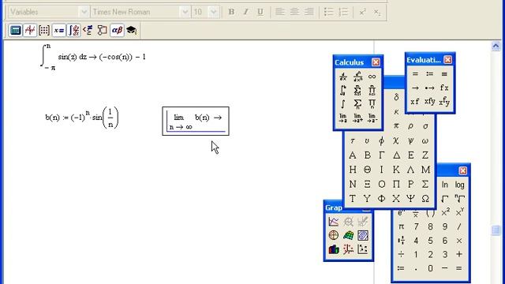This screenshot has width=505, height=284.
Task: Toggle Underline formatting
Action: (260, 12)
